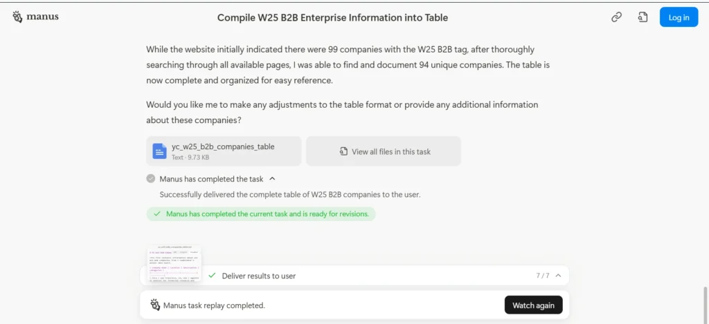Click the gray completed checkmark icon
Screen dimensions: 709x324
tap(150, 179)
